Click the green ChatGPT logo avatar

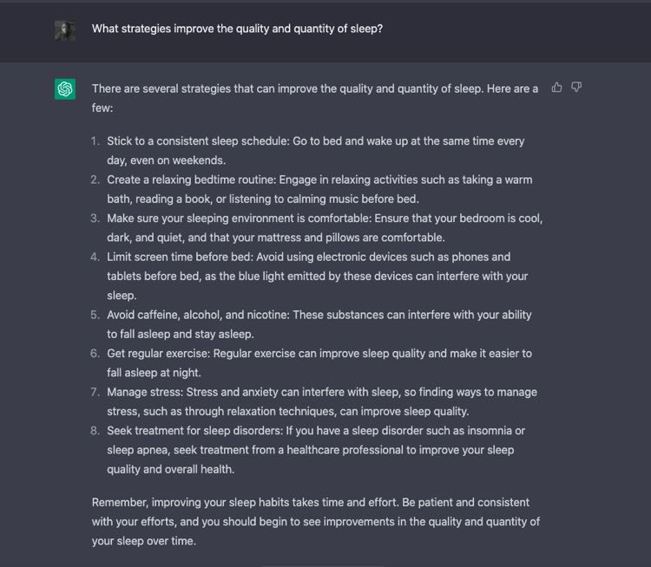pyautogui.click(x=65, y=88)
